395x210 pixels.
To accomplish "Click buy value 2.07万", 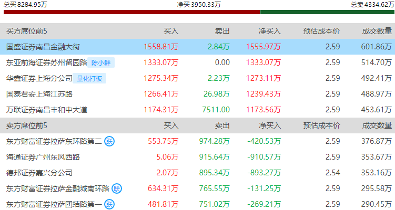I will tap(168, 173).
